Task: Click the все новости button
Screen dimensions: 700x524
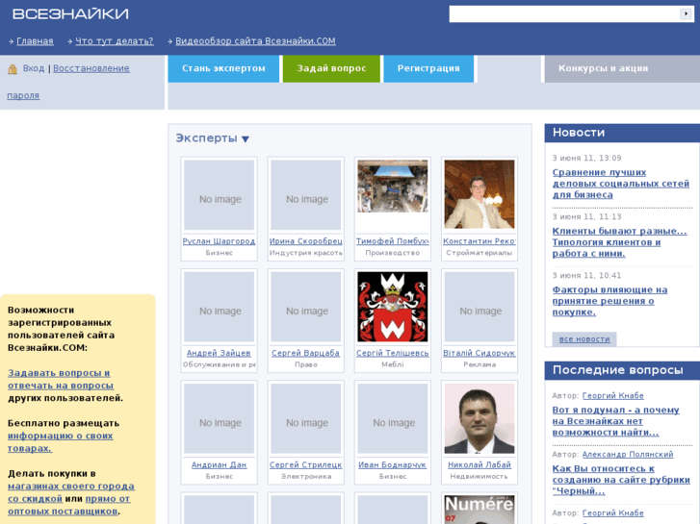Action: pos(584,339)
